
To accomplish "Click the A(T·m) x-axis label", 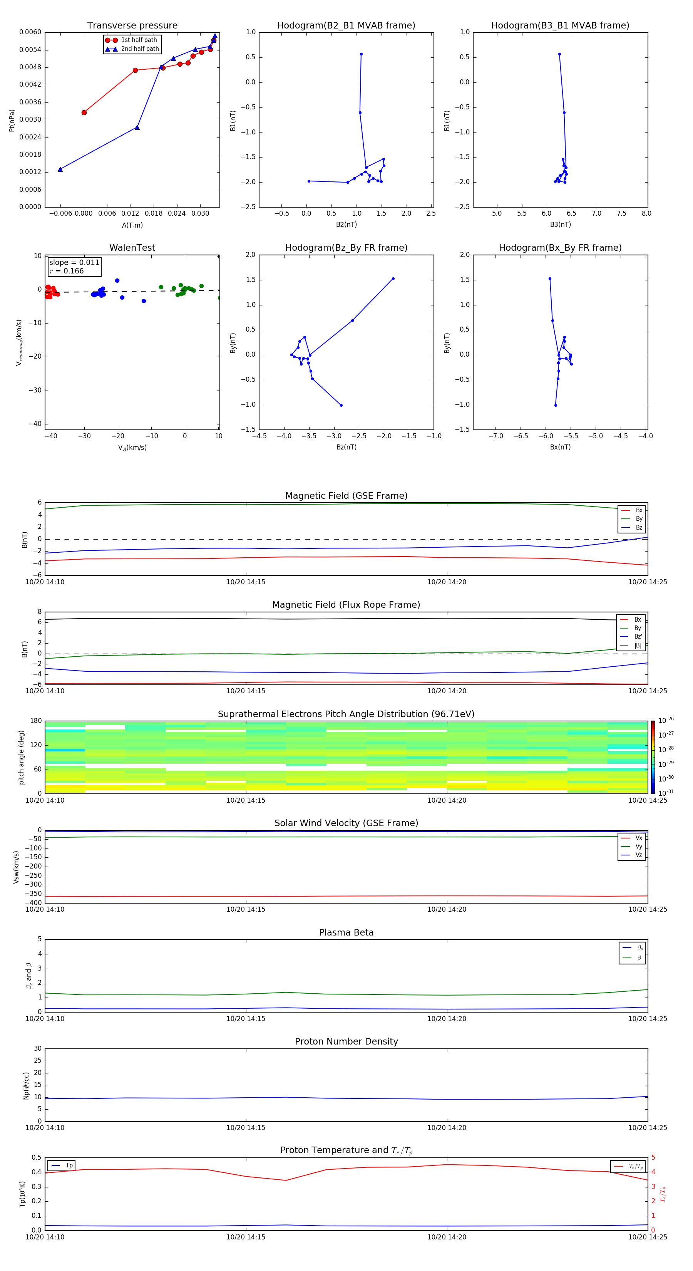I will pyautogui.click(x=132, y=225).
